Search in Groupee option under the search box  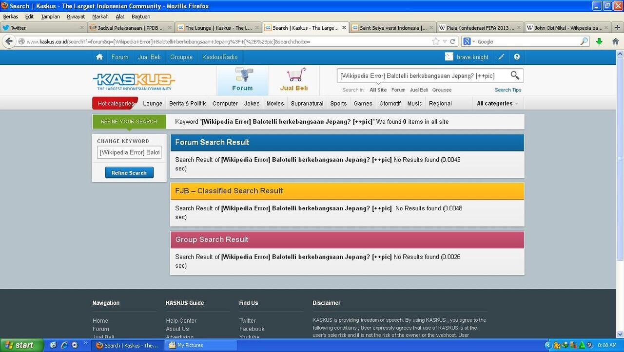[x=442, y=90]
